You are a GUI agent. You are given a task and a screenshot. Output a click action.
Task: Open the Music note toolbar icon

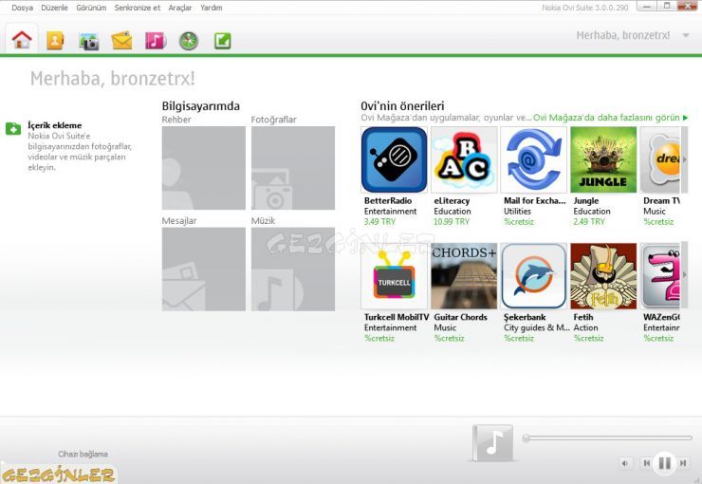(x=156, y=41)
